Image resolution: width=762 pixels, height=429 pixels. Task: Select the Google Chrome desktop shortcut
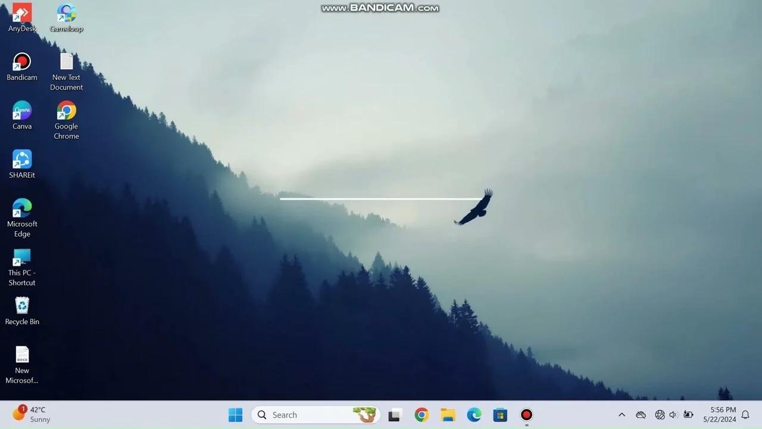[66, 111]
